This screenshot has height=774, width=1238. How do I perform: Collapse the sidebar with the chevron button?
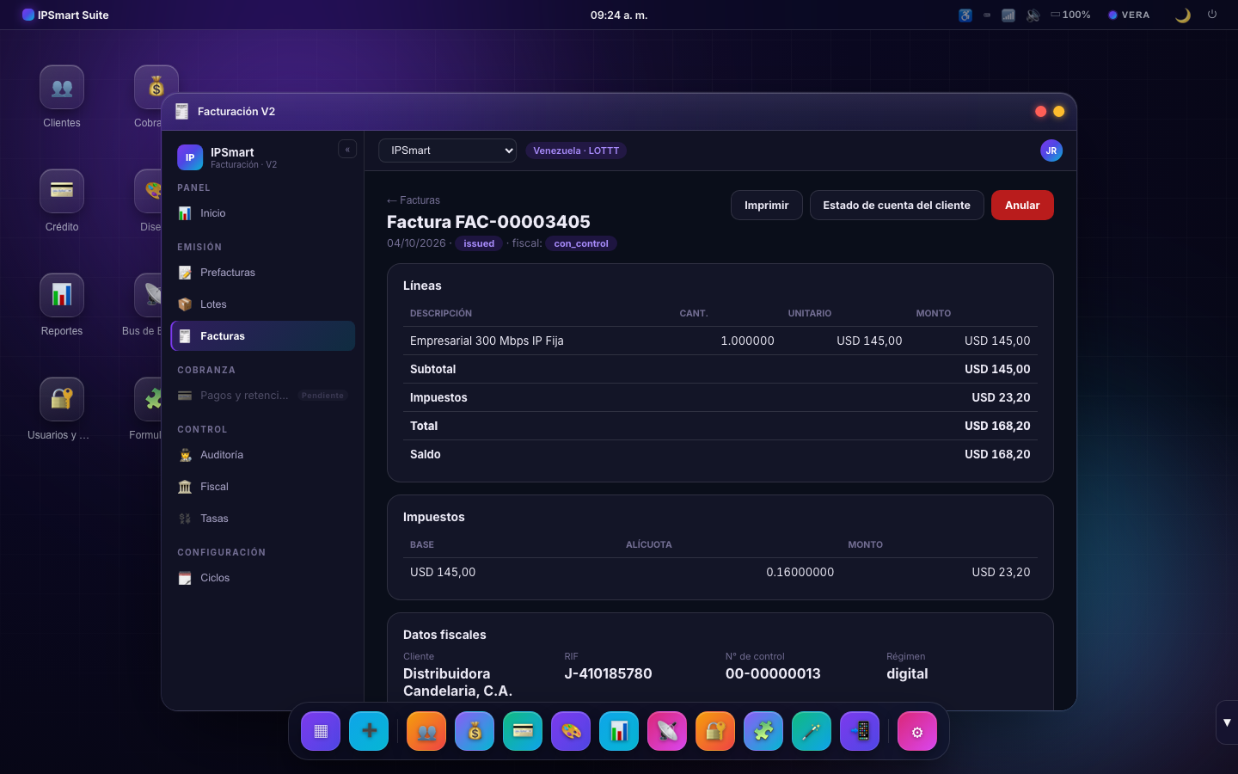click(347, 150)
